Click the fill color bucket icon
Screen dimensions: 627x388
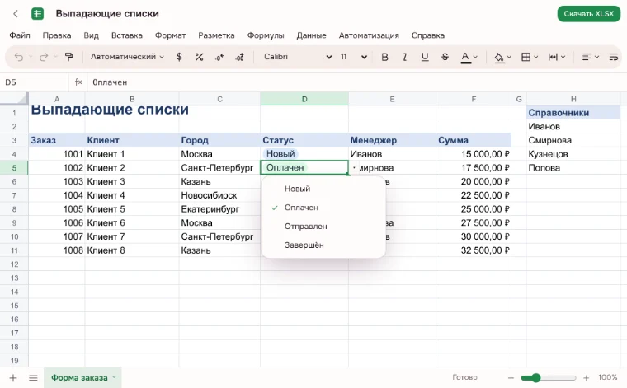tap(498, 57)
